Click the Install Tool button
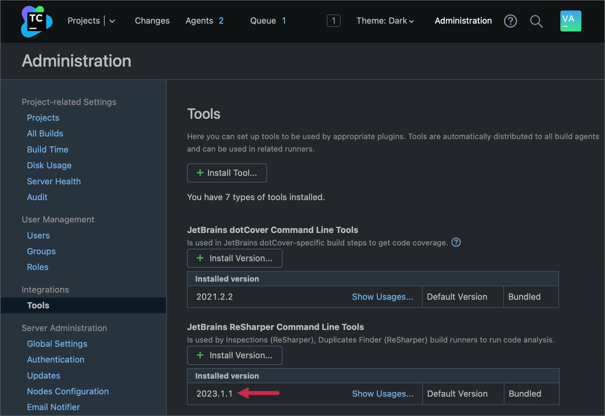 pyautogui.click(x=227, y=173)
